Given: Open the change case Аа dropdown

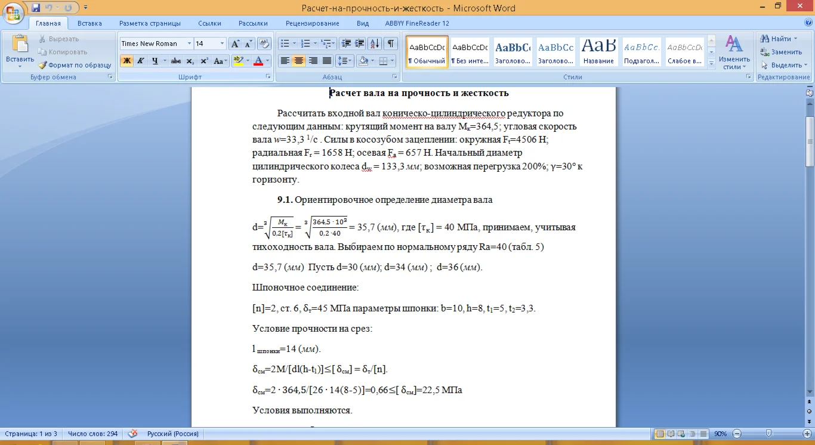Looking at the screenshot, I should pyautogui.click(x=221, y=61).
